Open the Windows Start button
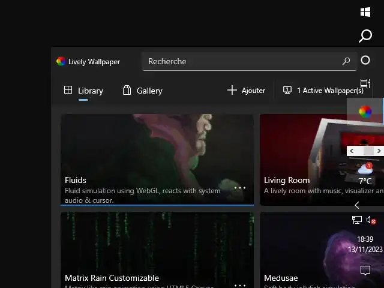 [x=365, y=12]
